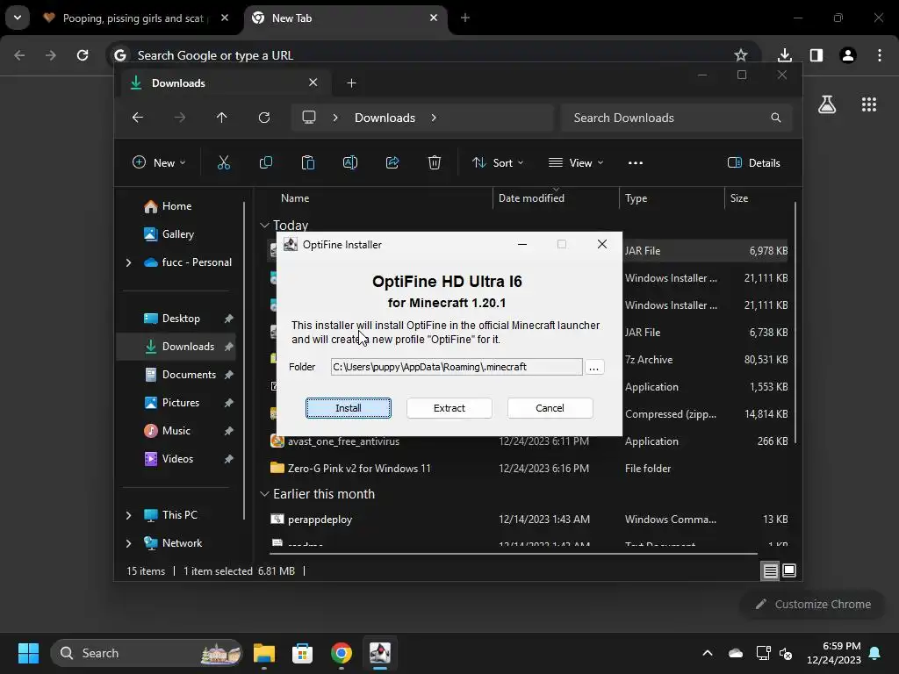Viewport: 899px width, 674px height.
Task: Collapse the Earlier this month group
Action: pos(264,494)
